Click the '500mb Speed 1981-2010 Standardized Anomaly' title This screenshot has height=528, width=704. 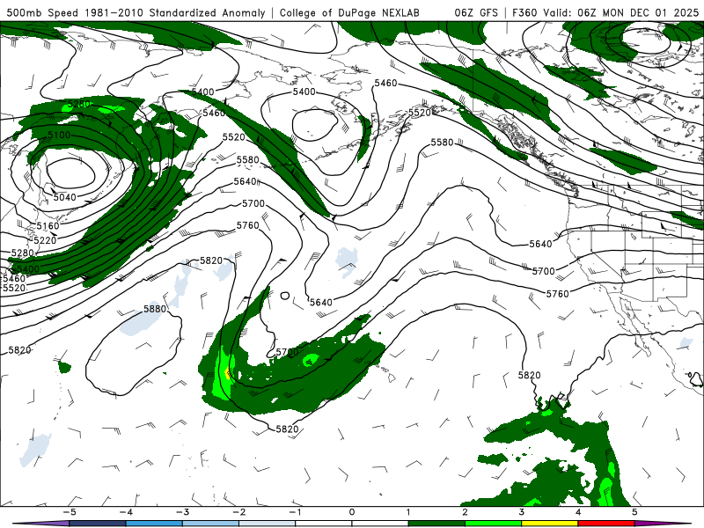pyautogui.click(x=136, y=12)
